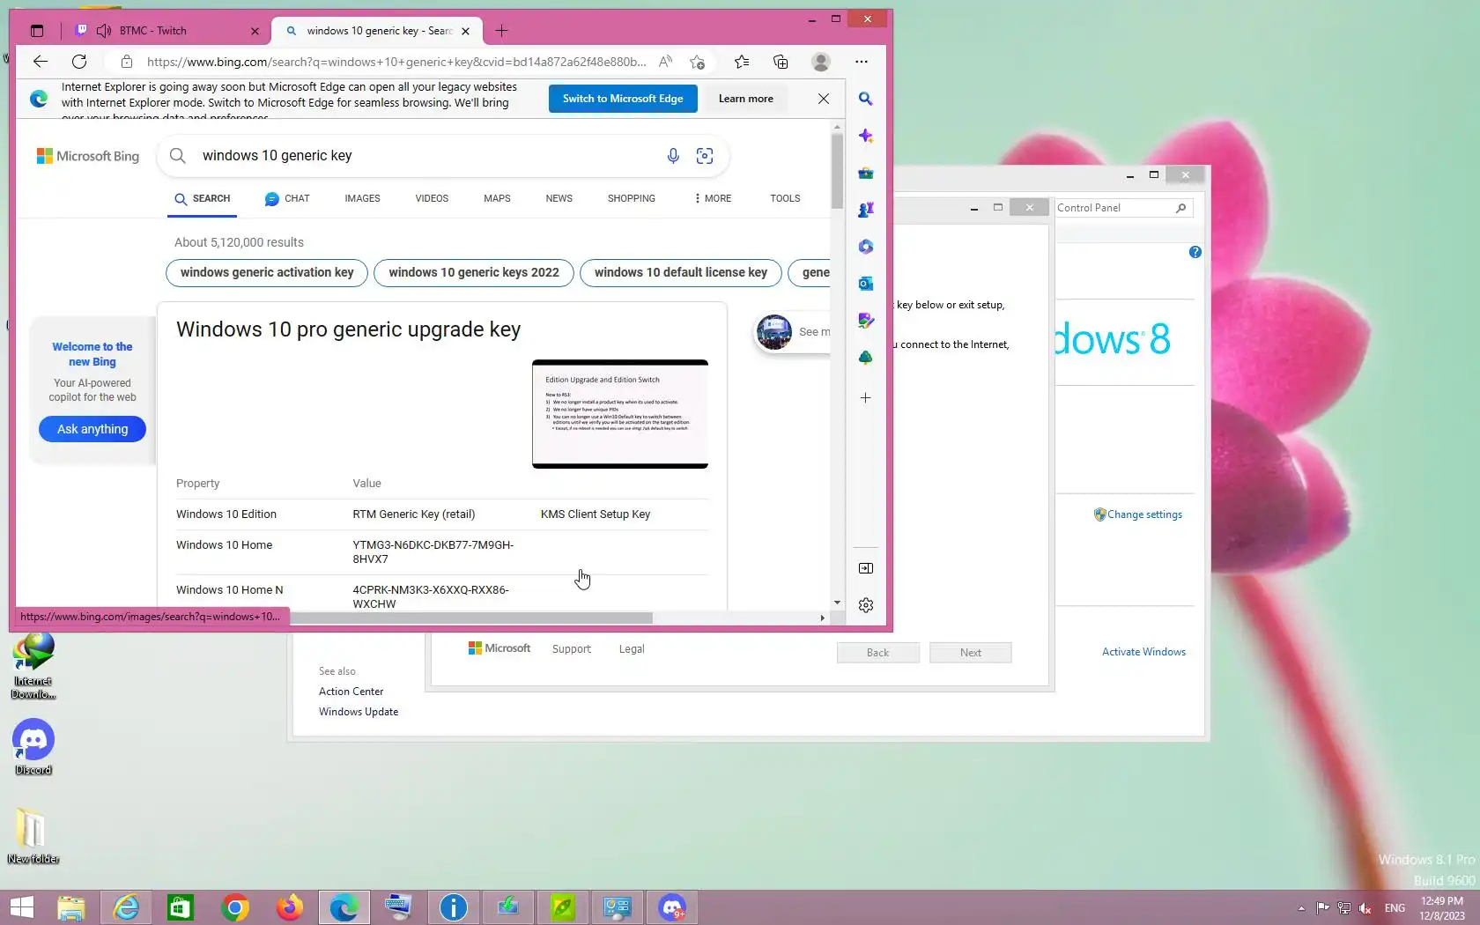Open TOOLS on Bing search
The image size is (1480, 925).
tap(785, 199)
